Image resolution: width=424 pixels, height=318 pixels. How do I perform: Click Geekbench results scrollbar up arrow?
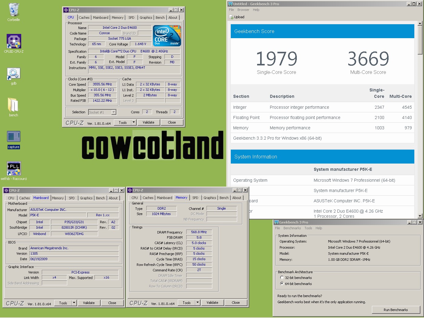[x=420, y=23]
